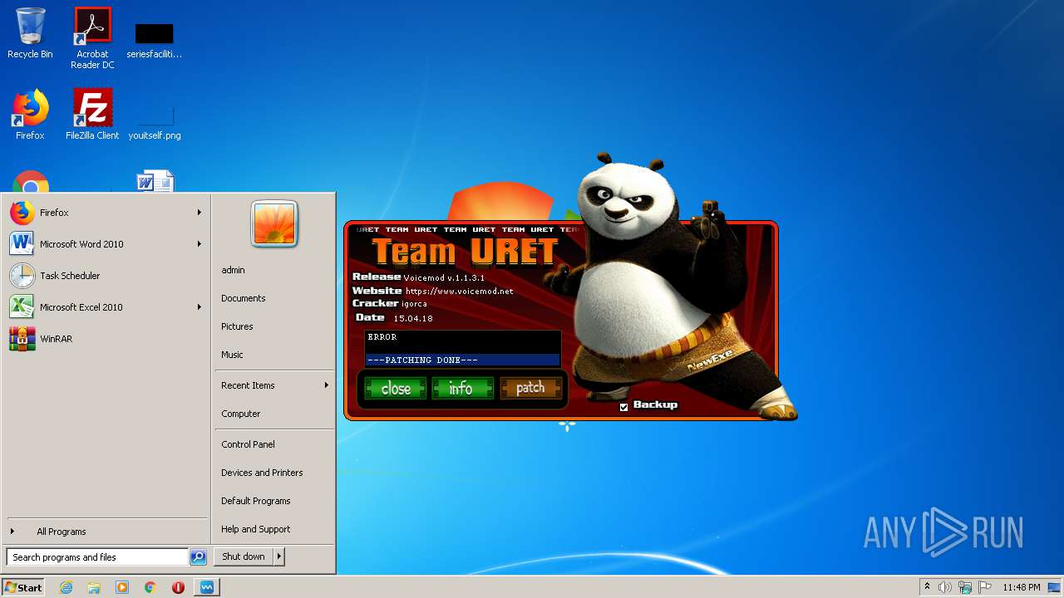
Task: Open the user account picture
Action: (x=274, y=224)
